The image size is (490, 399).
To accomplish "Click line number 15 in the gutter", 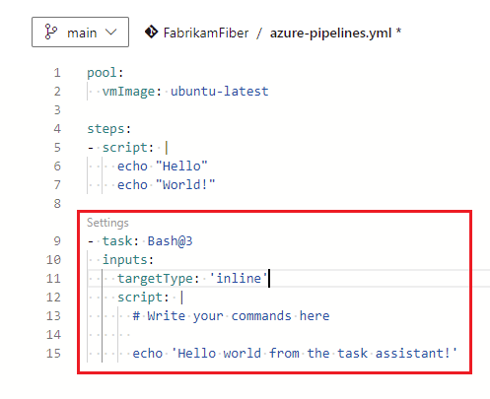I will [53, 354].
